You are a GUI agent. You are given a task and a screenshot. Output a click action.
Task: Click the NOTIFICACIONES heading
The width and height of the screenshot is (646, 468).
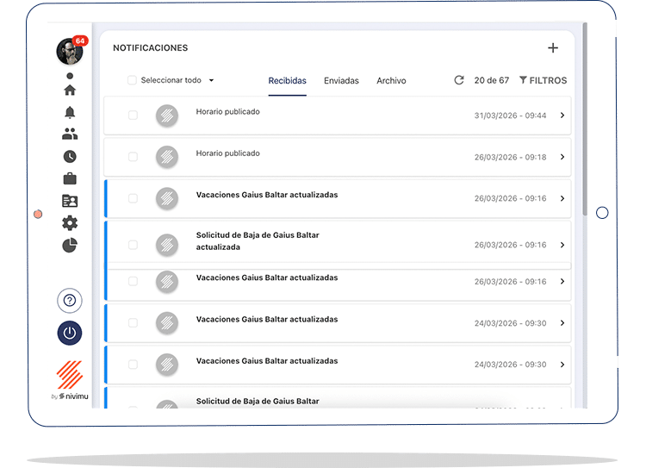tap(151, 47)
